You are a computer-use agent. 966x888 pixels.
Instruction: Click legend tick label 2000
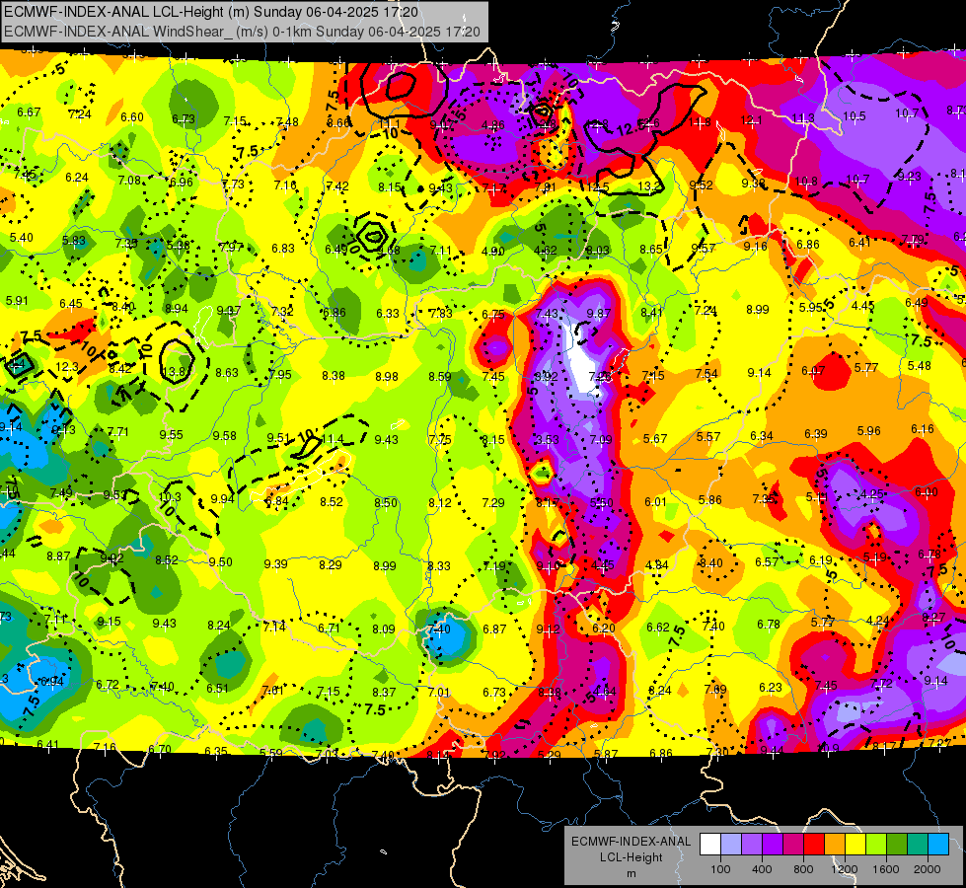(928, 869)
